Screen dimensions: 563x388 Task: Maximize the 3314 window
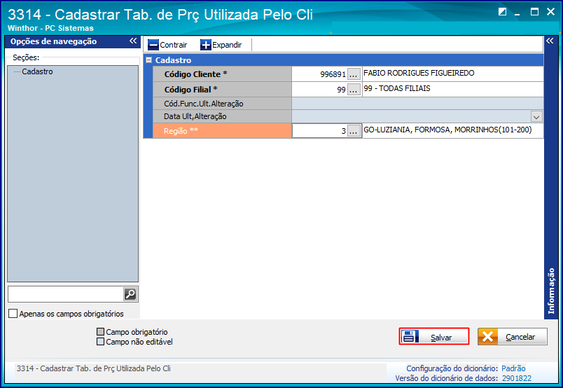(x=534, y=12)
